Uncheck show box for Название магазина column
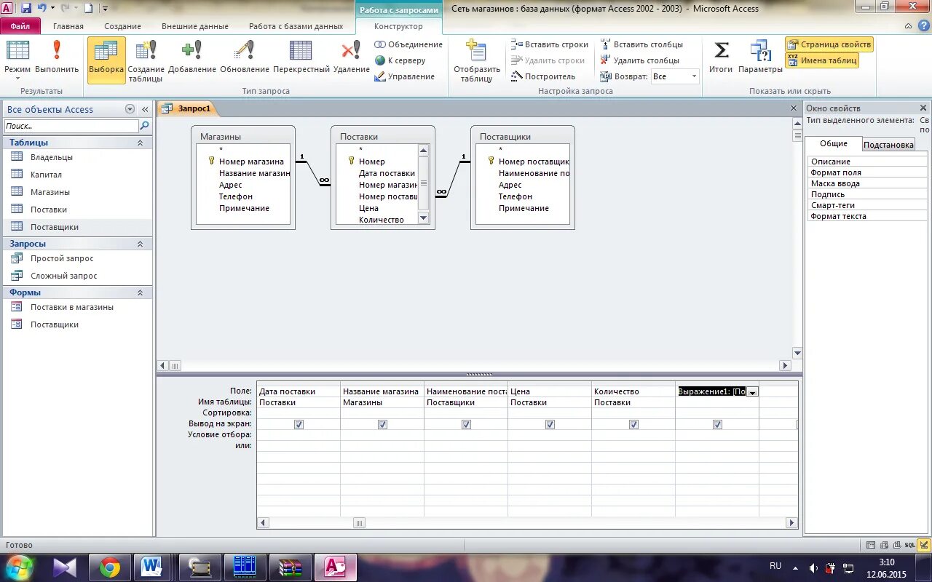The width and height of the screenshot is (932, 582). coord(382,424)
